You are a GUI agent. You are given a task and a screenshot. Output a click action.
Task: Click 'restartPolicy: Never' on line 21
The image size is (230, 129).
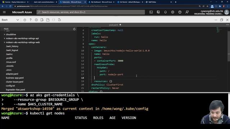(105, 88)
